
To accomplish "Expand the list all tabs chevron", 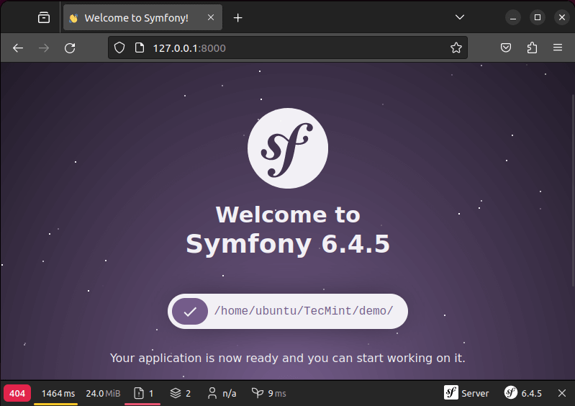I will tap(459, 17).
